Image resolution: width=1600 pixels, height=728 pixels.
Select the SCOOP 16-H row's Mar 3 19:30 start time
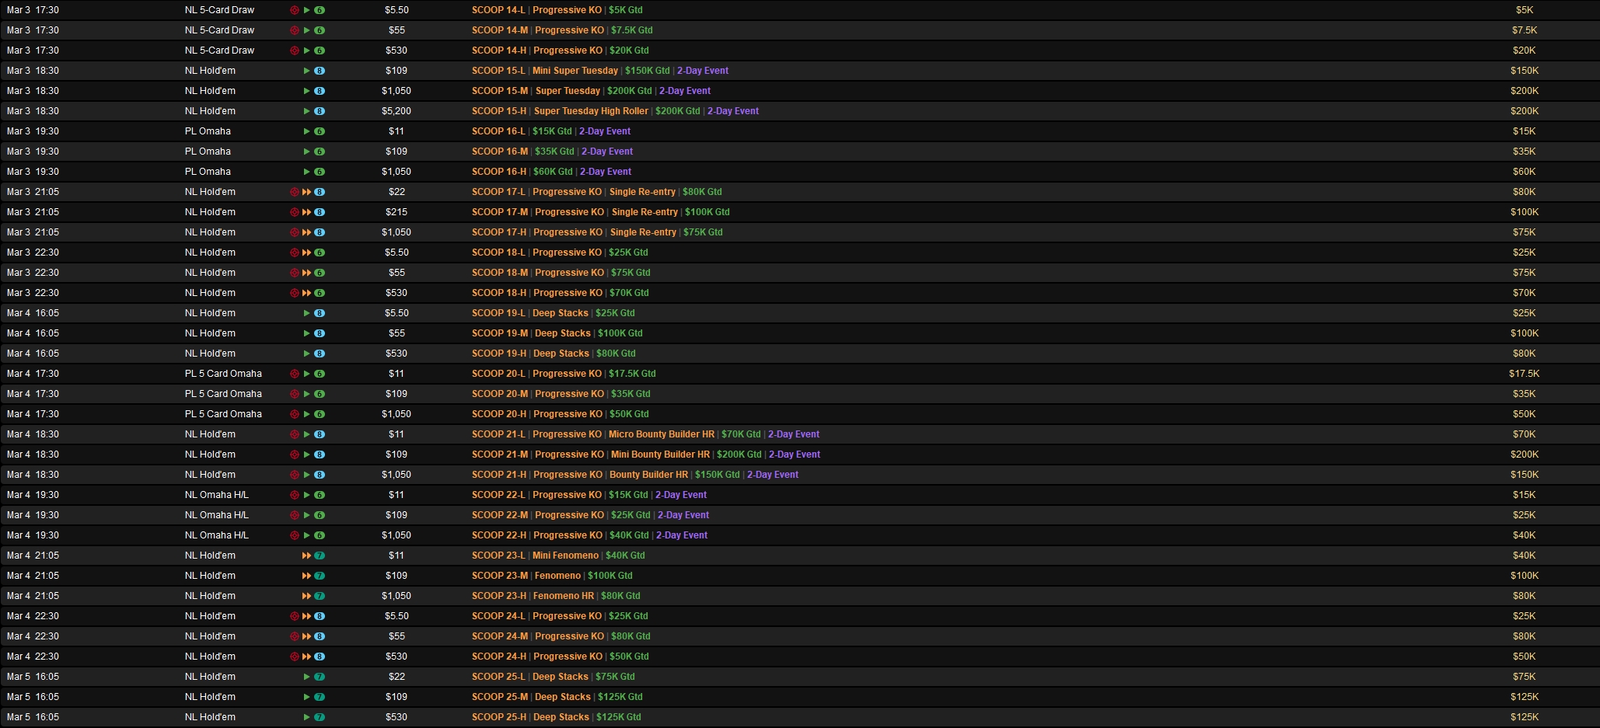point(33,172)
